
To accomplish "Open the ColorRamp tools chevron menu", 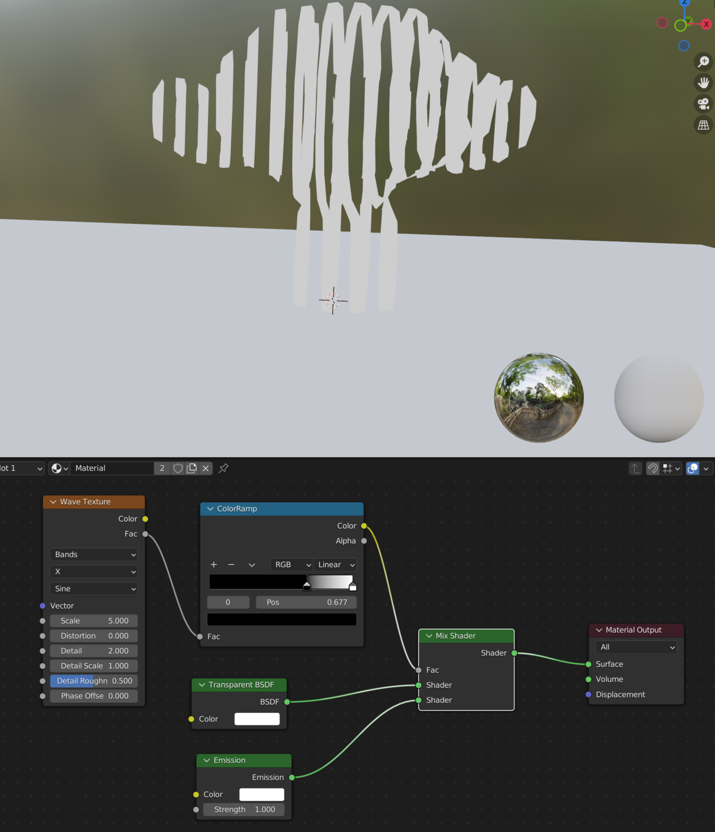I will coord(252,565).
